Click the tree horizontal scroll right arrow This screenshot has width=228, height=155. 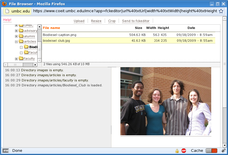tap(35, 65)
